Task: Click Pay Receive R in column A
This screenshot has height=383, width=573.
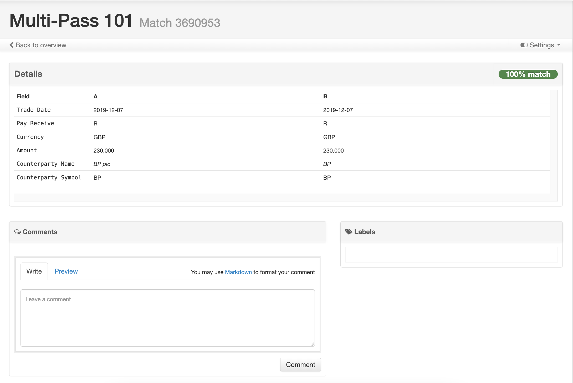Action: click(95, 123)
